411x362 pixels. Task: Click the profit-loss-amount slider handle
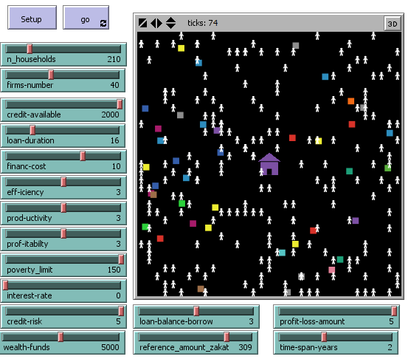tap(394, 311)
